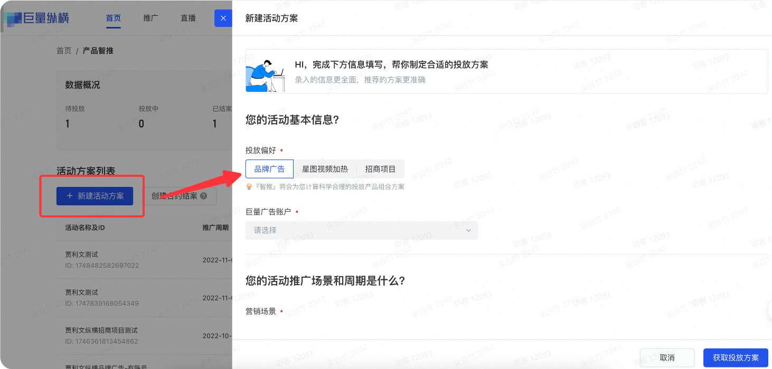Click the 贾利文测试 row with ID 1747839168054349

tap(144, 298)
